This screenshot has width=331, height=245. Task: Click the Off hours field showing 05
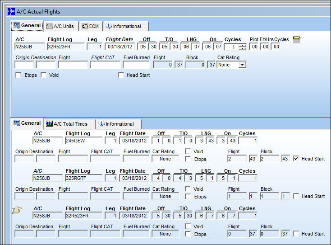pos(143,47)
